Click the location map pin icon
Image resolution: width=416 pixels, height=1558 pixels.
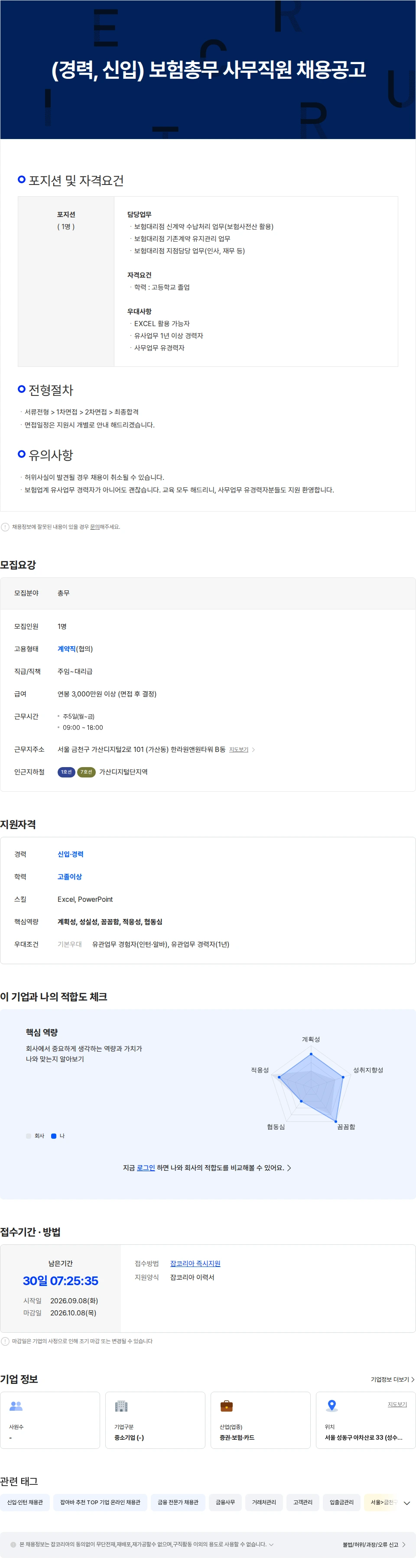coord(331,1406)
